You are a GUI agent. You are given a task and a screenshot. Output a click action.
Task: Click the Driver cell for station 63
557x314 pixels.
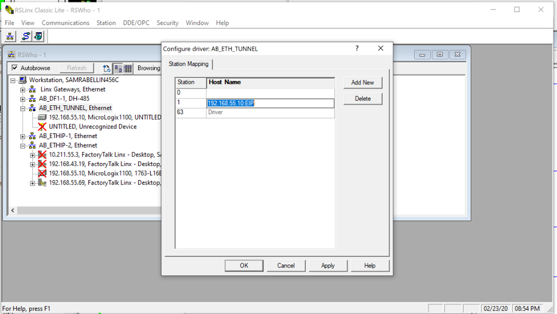pyautogui.click(x=270, y=112)
